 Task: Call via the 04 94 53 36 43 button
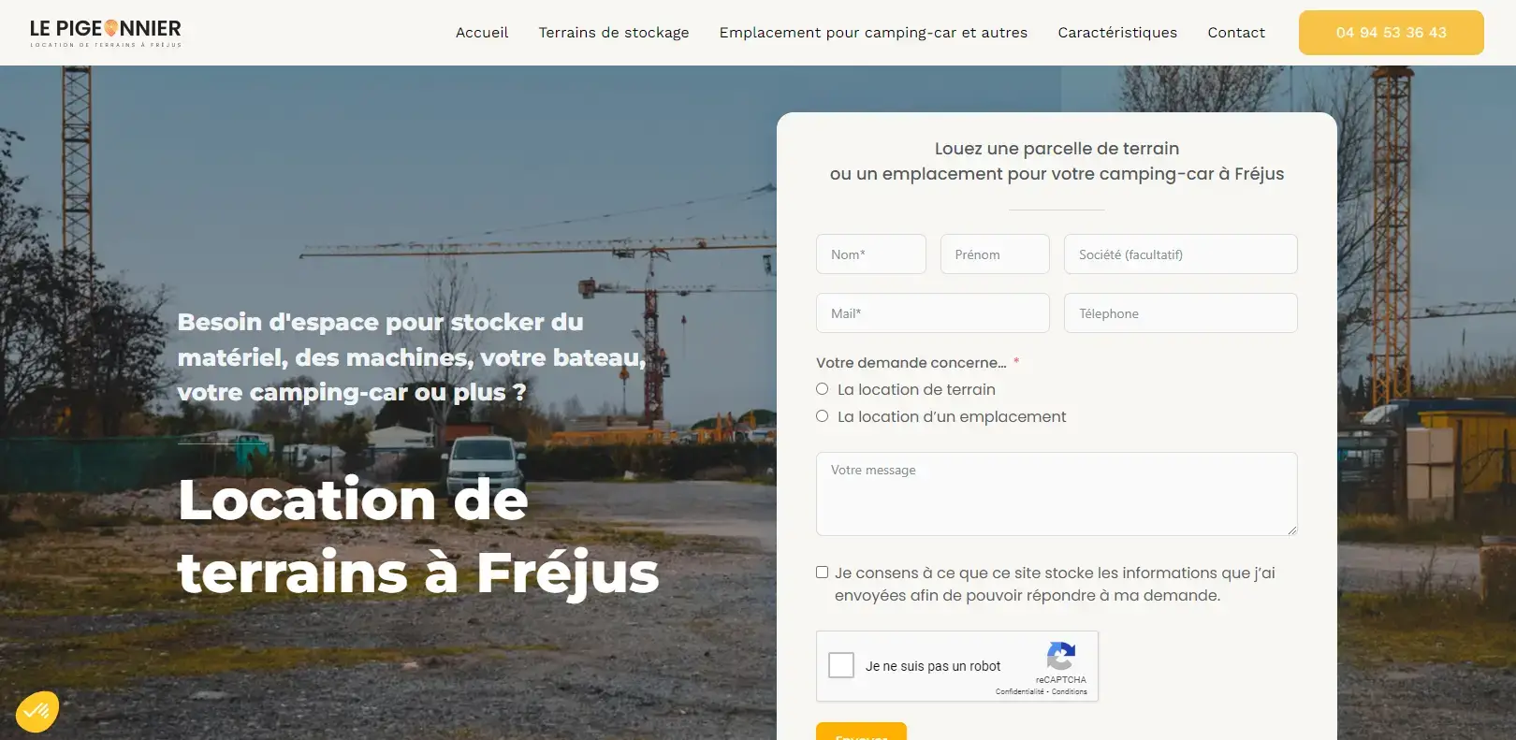click(x=1391, y=33)
